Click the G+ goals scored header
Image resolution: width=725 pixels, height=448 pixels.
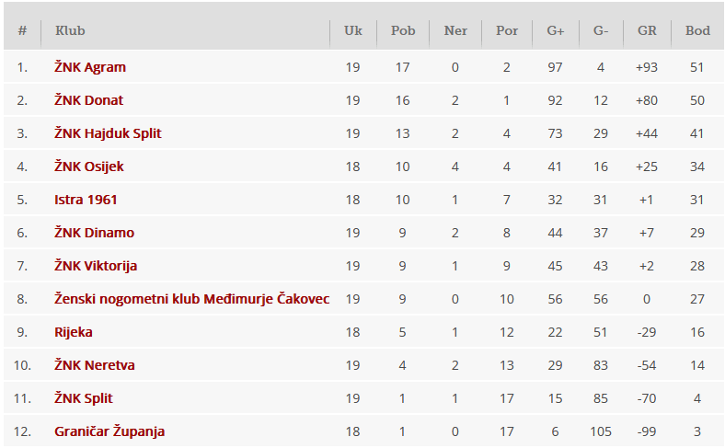556,30
